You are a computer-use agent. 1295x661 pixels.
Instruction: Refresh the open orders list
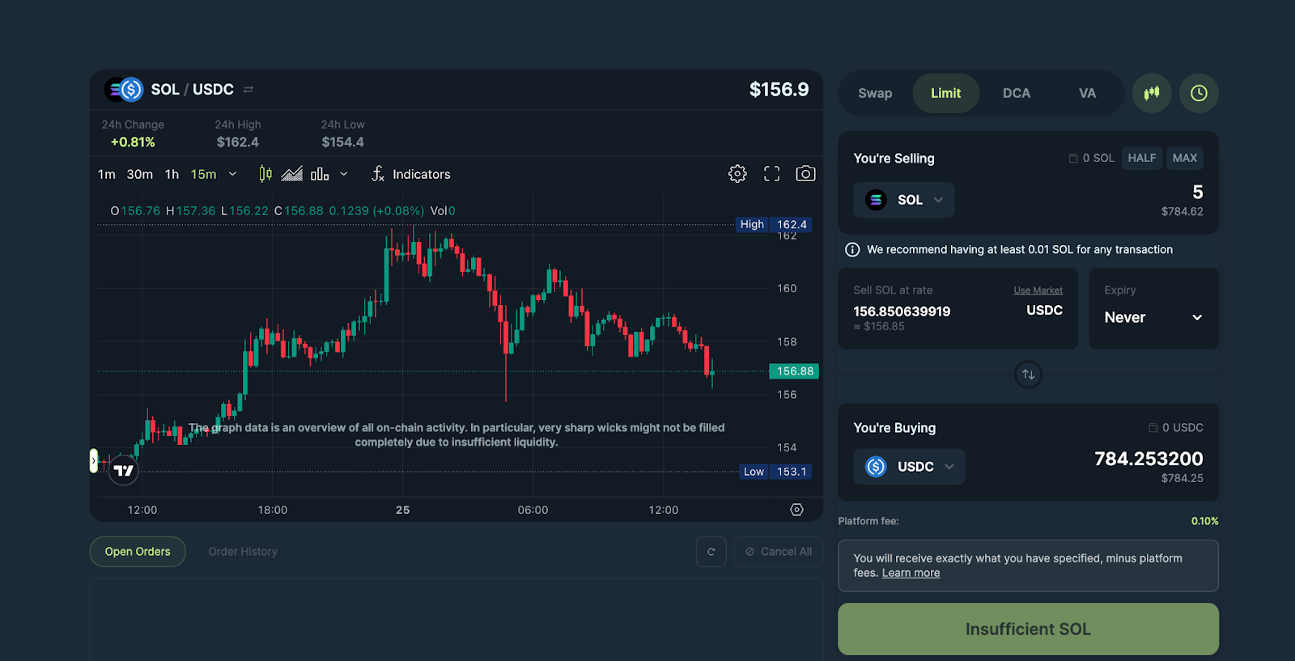point(711,552)
